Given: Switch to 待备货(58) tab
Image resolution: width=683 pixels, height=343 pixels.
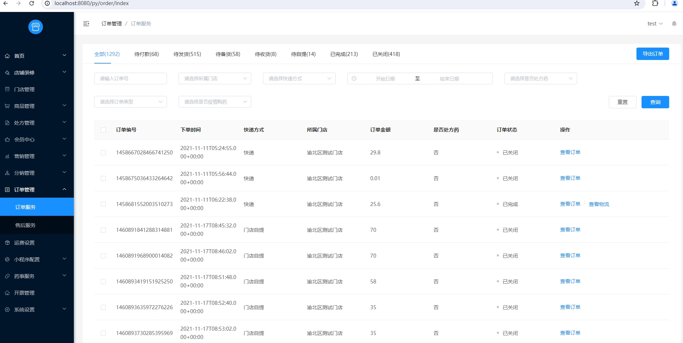Looking at the screenshot, I should click(x=228, y=54).
